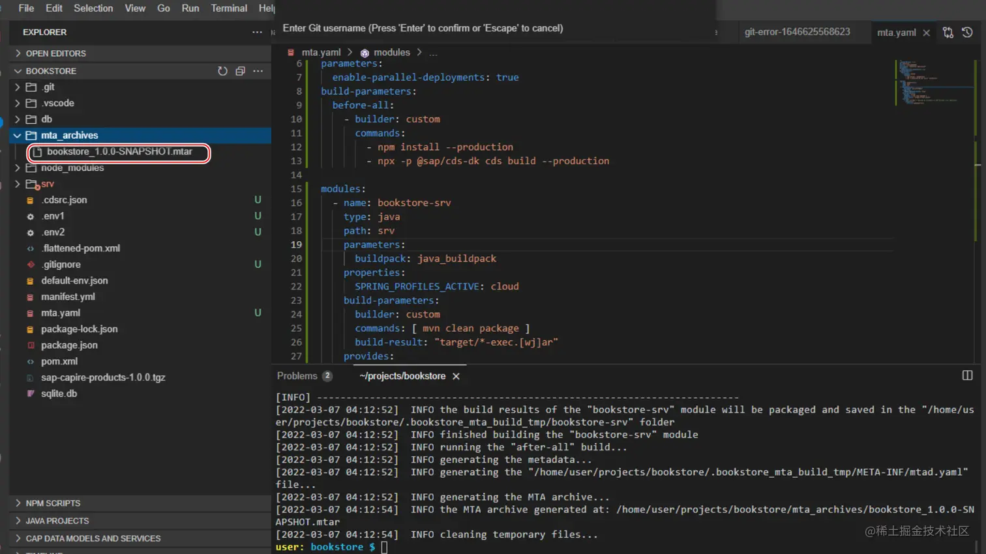986x554 pixels.
Task: Open BOOKSTORE section more actions menu
Action: point(258,71)
